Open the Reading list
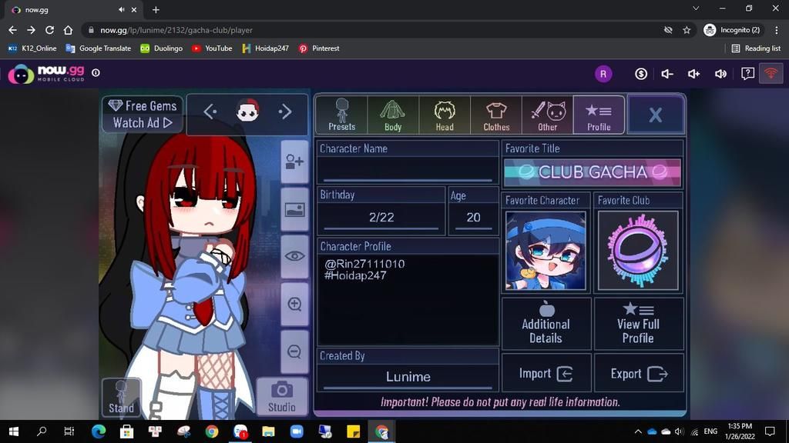 pos(756,48)
